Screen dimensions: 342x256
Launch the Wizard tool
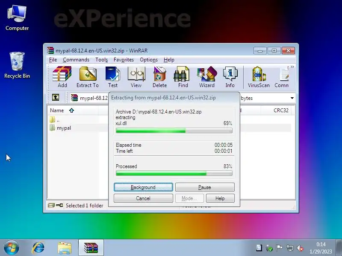207,77
